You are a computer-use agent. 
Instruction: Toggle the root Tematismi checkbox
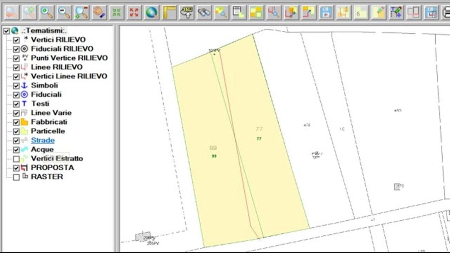point(6,31)
